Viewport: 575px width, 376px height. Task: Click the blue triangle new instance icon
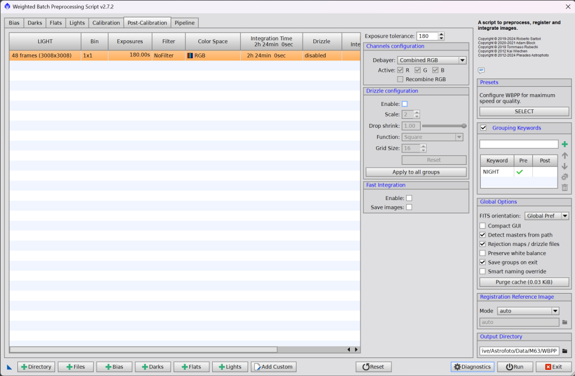pos(10,367)
